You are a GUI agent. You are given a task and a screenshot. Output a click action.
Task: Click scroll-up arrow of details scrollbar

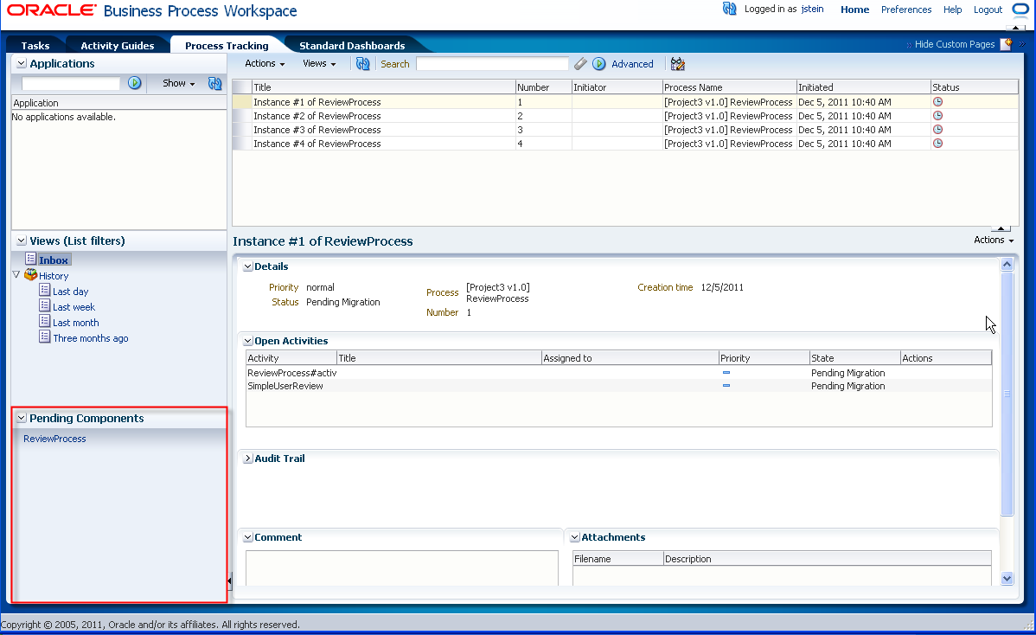tap(1007, 265)
